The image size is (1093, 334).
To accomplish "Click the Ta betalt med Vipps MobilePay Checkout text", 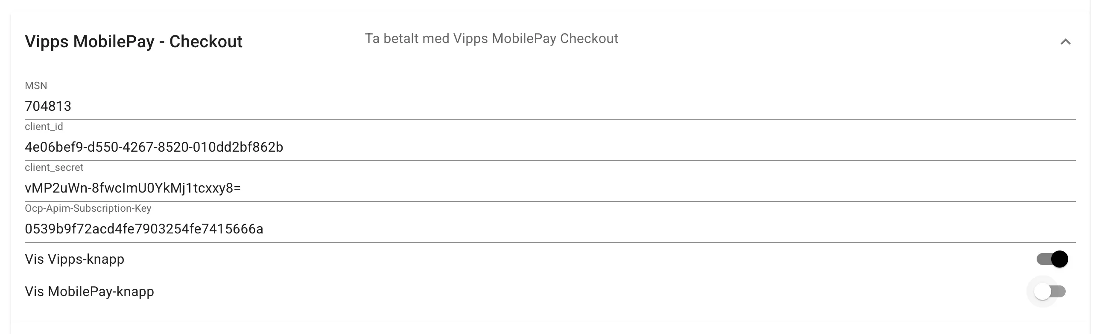I will click(491, 39).
